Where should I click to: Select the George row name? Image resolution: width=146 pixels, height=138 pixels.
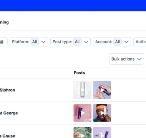pos(9,113)
